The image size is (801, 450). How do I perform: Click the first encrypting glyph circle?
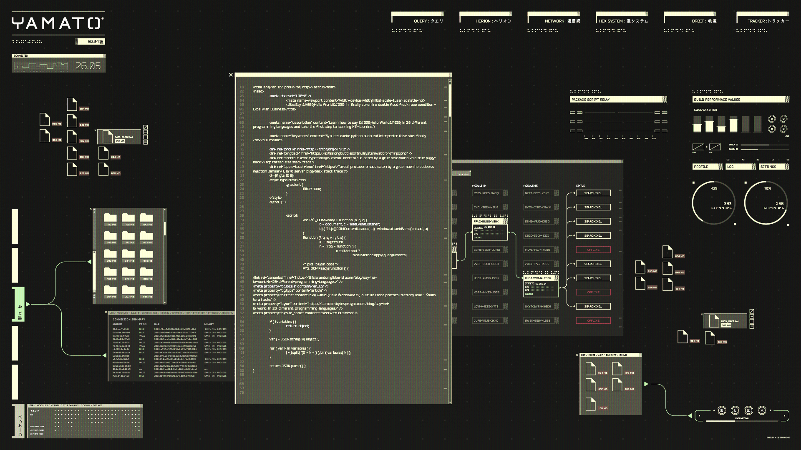click(722, 410)
